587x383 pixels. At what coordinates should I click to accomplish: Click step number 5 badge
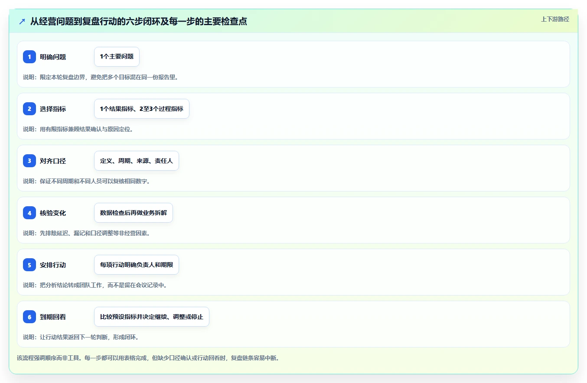29,265
